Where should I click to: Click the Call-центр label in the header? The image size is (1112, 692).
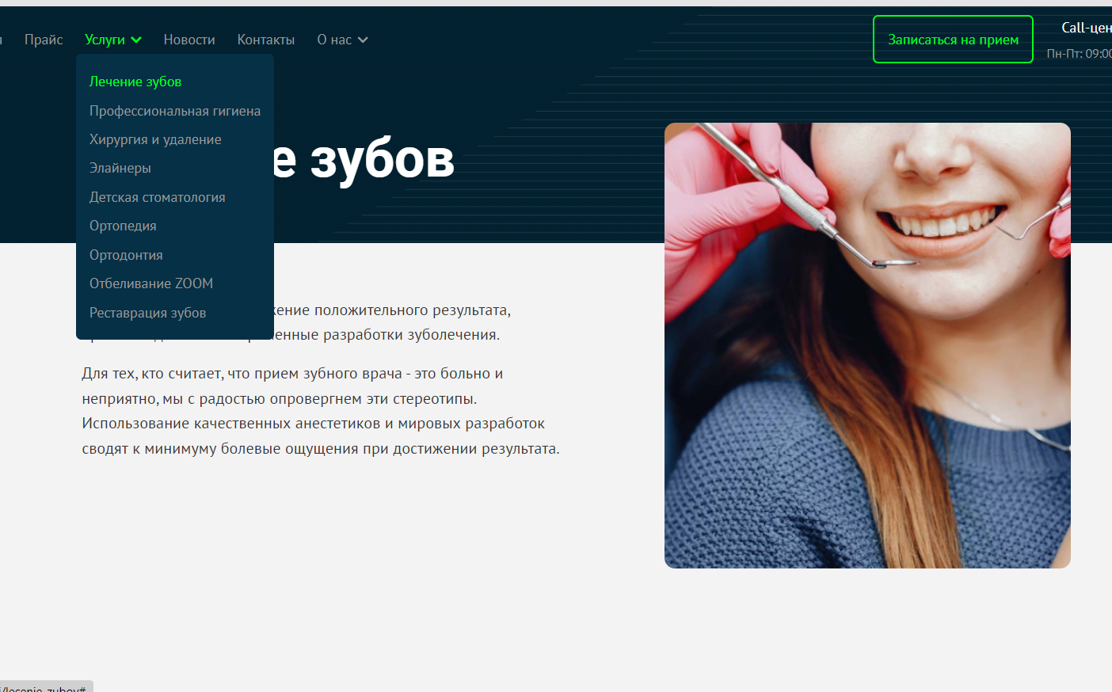tap(1085, 28)
